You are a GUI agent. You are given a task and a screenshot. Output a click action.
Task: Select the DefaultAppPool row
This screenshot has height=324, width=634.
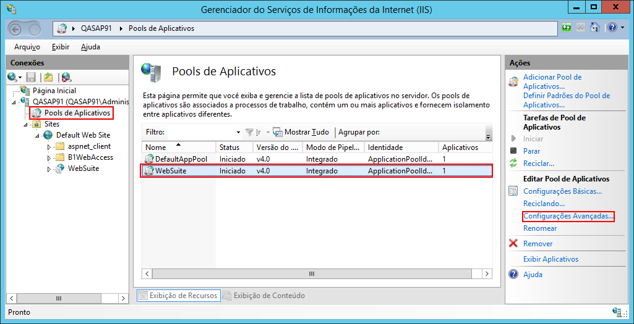click(x=317, y=159)
